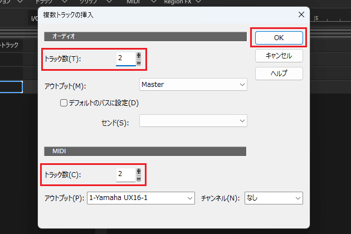
Task: Open MIDI output 1-Yamaha UX16-1 dropdown
Action: tap(140, 198)
